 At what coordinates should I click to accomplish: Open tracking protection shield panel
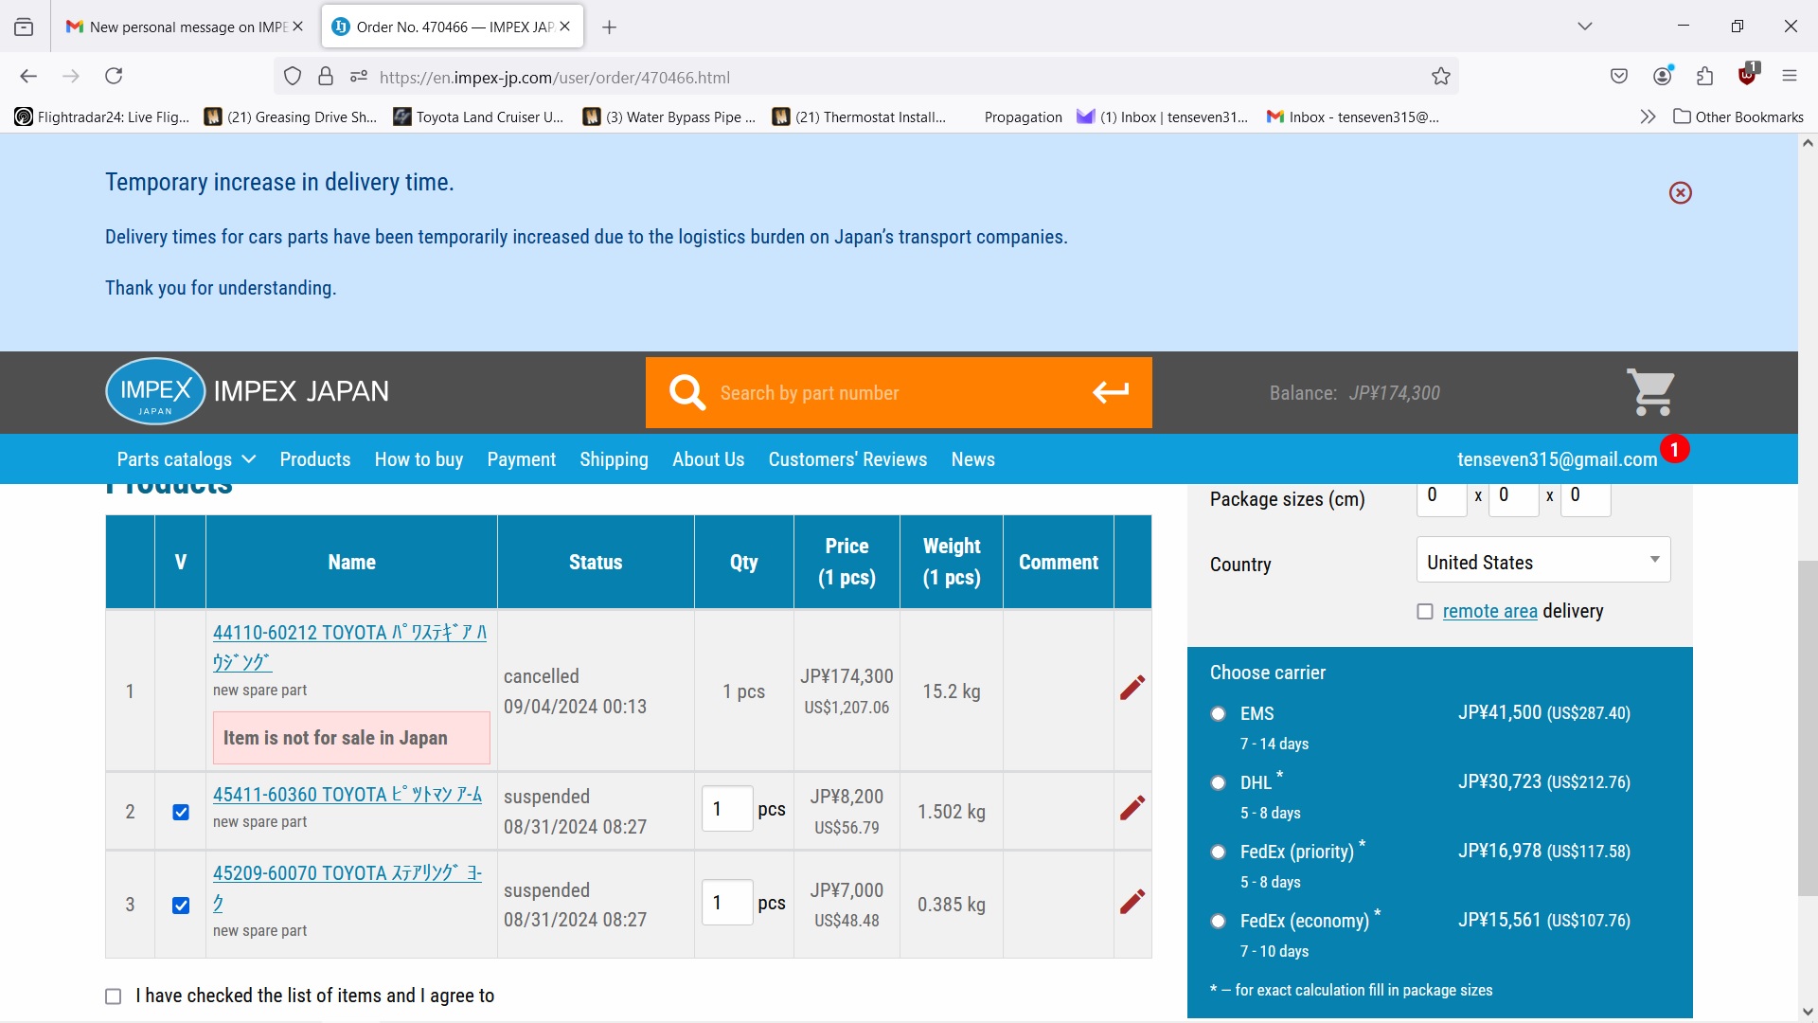293,77
